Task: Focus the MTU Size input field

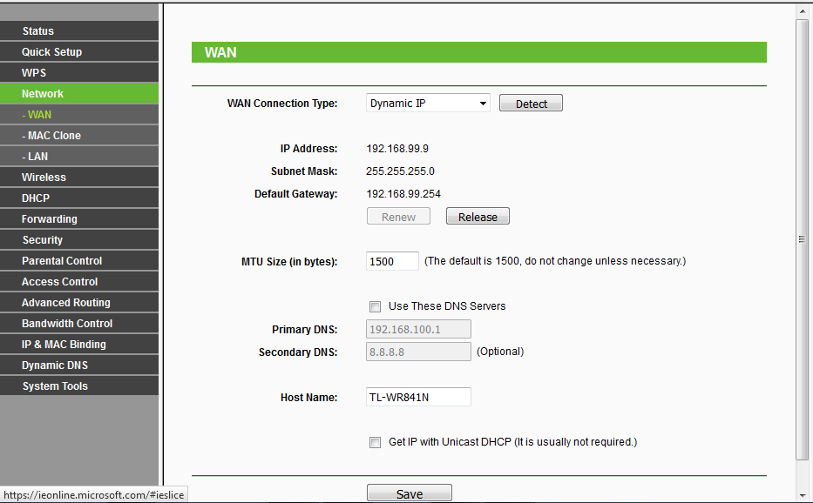Action: [x=392, y=261]
